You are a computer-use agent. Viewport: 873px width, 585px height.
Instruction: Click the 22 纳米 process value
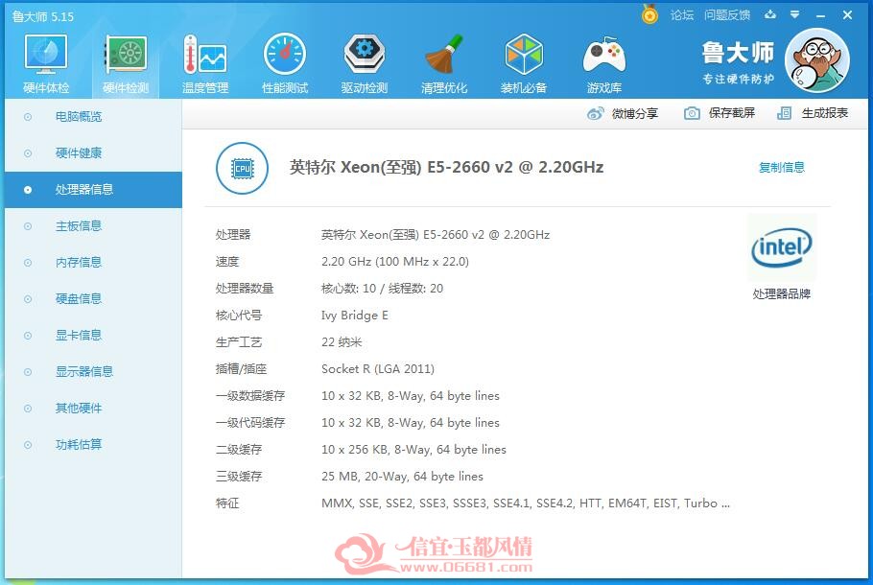coord(342,342)
